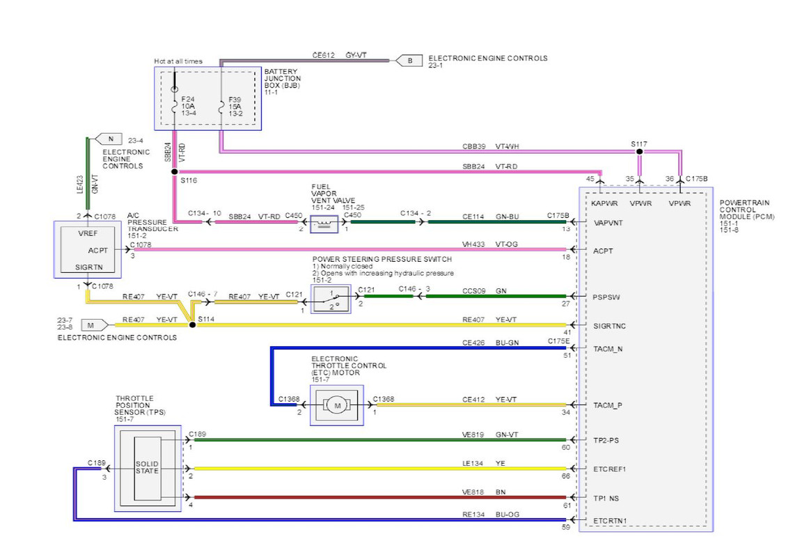Click the TP2-PS pin label
Screen dimensions: 802x557
click(x=606, y=441)
